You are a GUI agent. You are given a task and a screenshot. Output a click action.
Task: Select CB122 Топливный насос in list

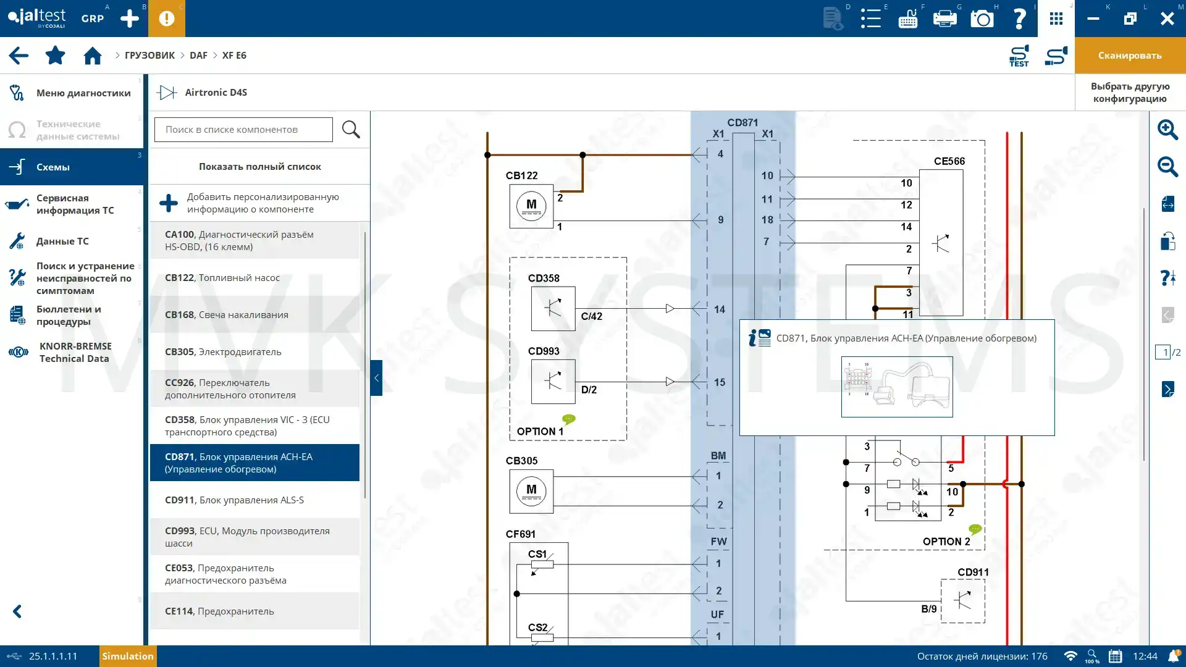click(x=254, y=278)
